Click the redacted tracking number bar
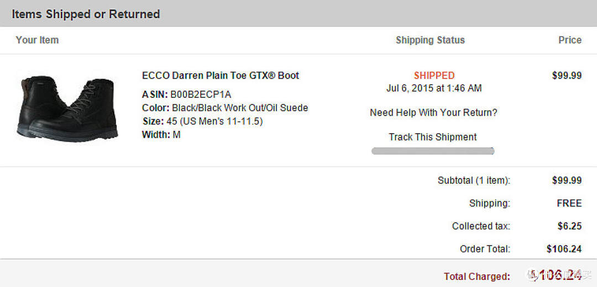The width and height of the screenshot is (597, 287). (433, 151)
